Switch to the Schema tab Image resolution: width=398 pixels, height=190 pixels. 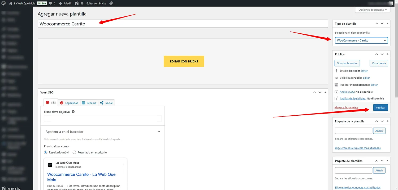(89, 103)
